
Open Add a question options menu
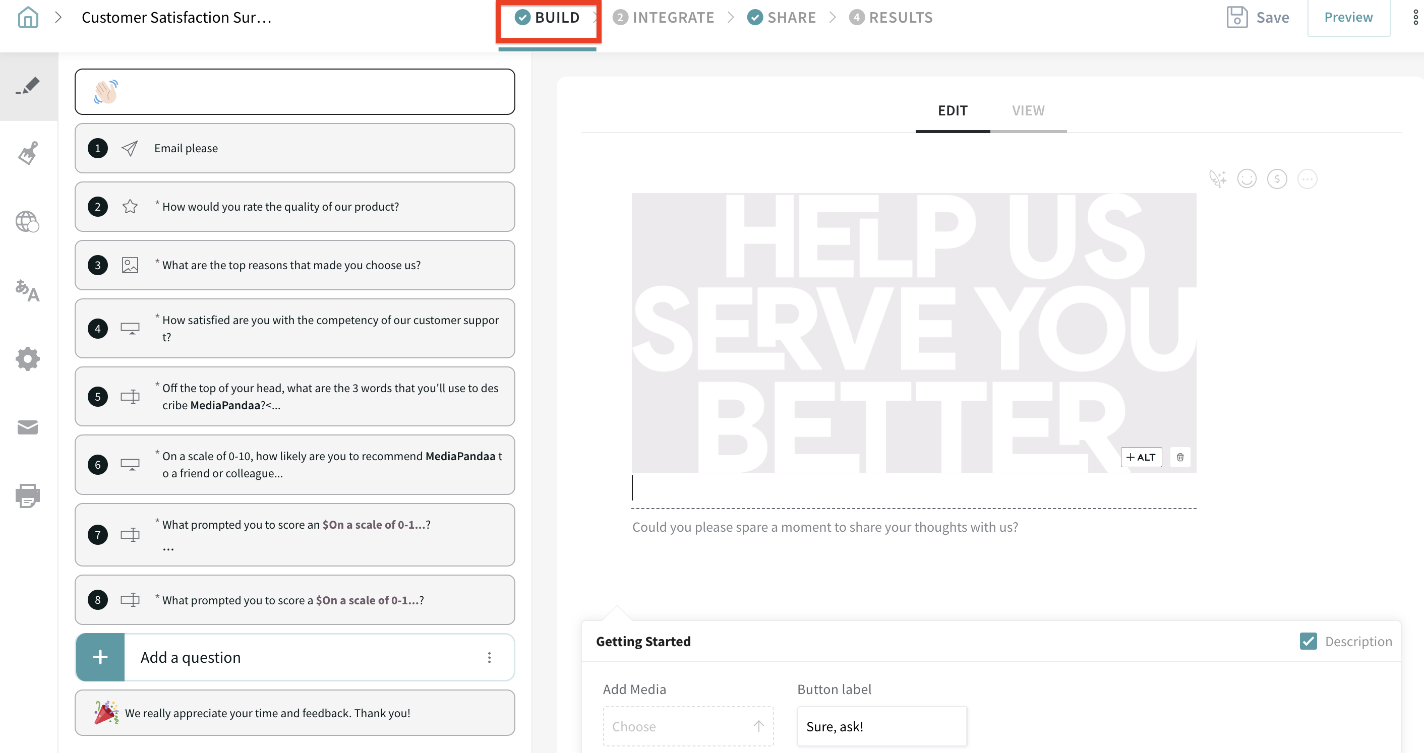pyautogui.click(x=489, y=657)
